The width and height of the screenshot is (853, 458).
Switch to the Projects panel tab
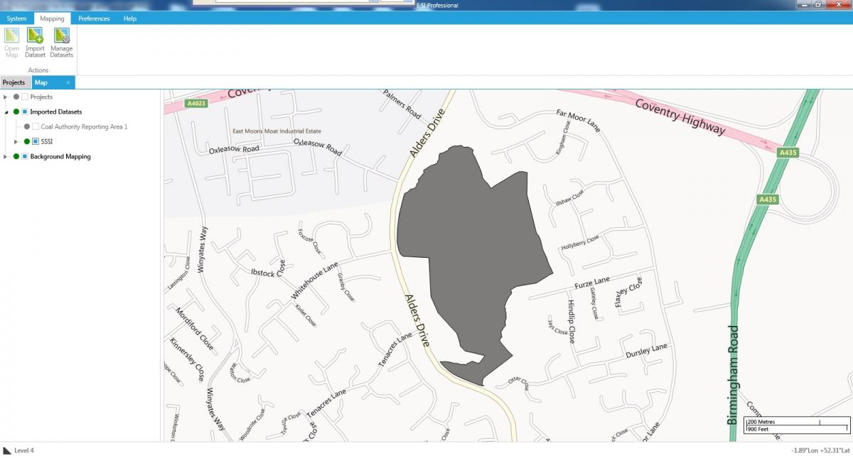click(14, 82)
